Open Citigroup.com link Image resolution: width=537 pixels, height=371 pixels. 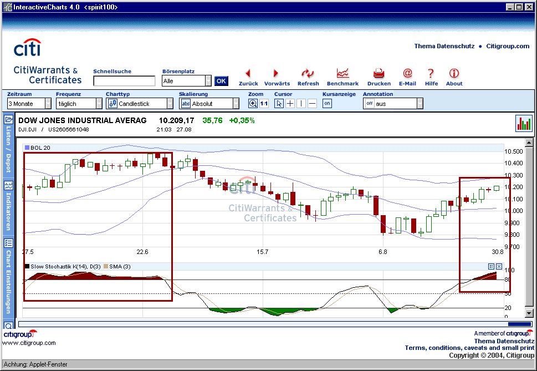click(x=508, y=46)
